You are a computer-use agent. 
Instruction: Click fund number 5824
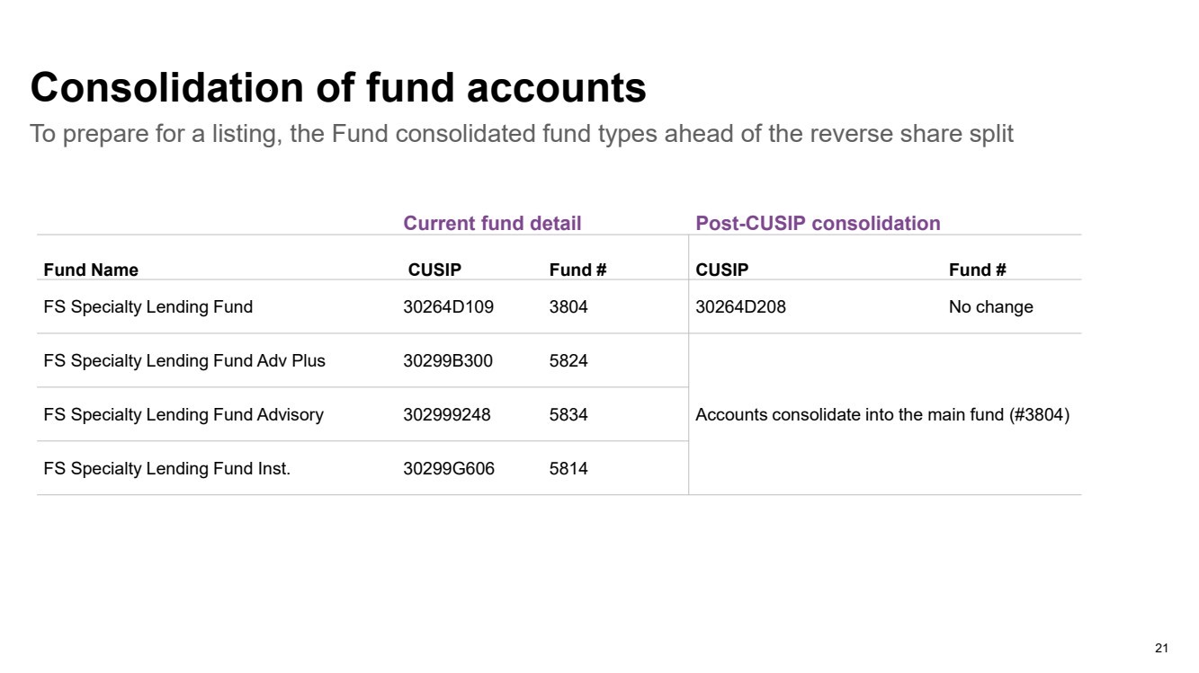(x=568, y=361)
